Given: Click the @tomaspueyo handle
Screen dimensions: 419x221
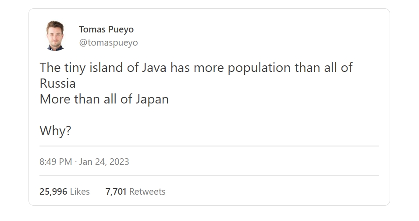Looking at the screenshot, I should [x=108, y=43].
